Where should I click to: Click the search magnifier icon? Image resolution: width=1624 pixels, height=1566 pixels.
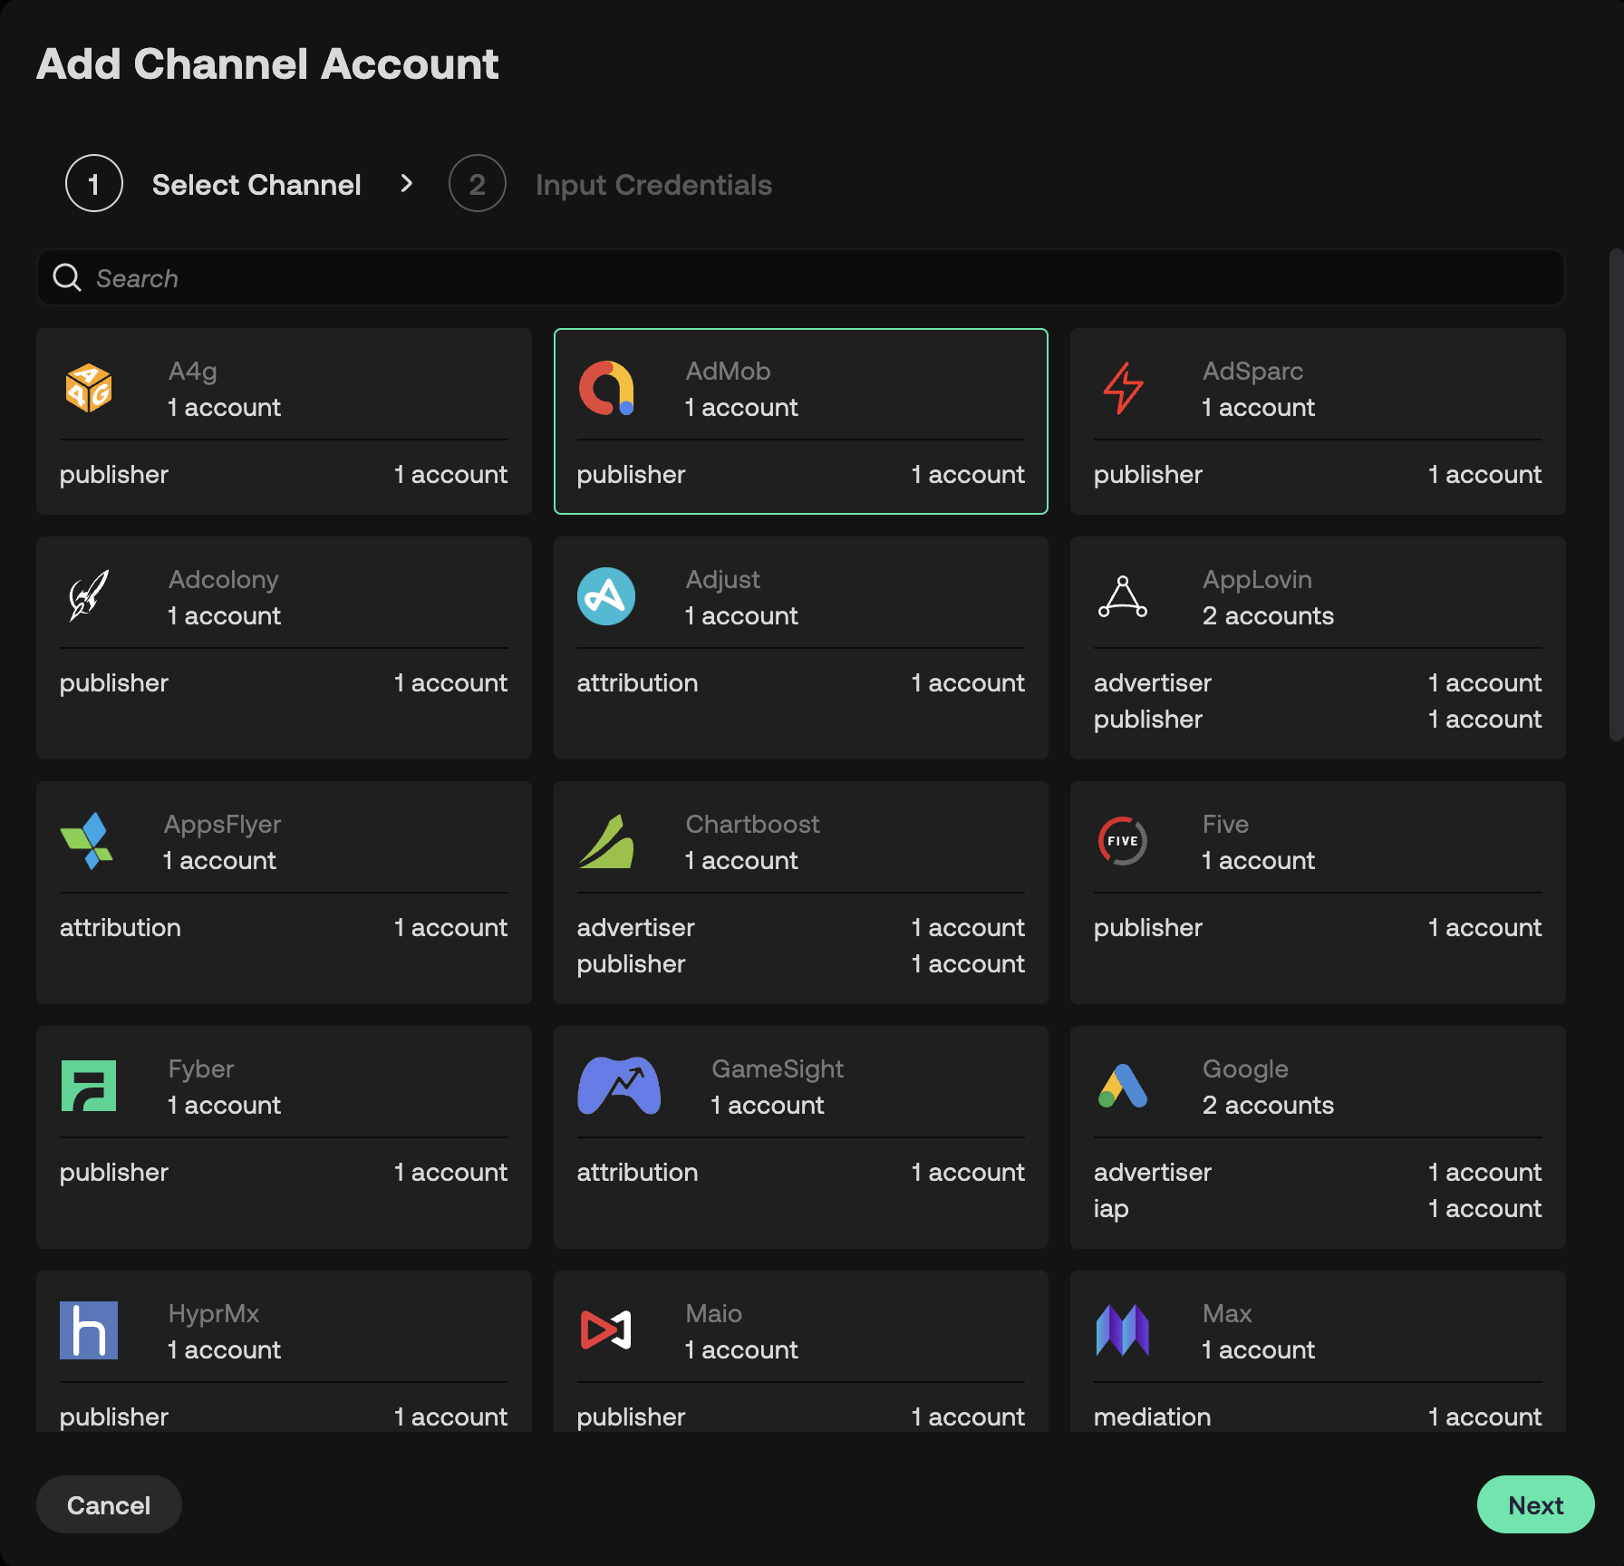click(67, 277)
